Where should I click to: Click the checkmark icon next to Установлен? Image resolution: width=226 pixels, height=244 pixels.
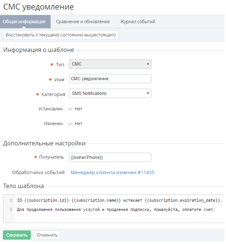[x=70, y=109]
